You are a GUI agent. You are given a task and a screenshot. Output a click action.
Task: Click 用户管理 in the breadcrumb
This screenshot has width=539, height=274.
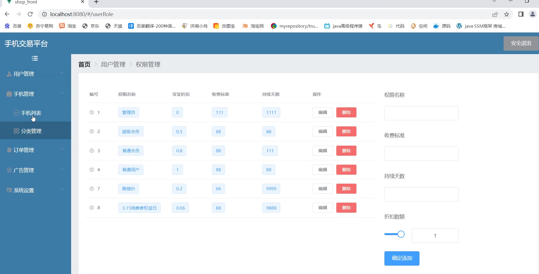click(113, 64)
